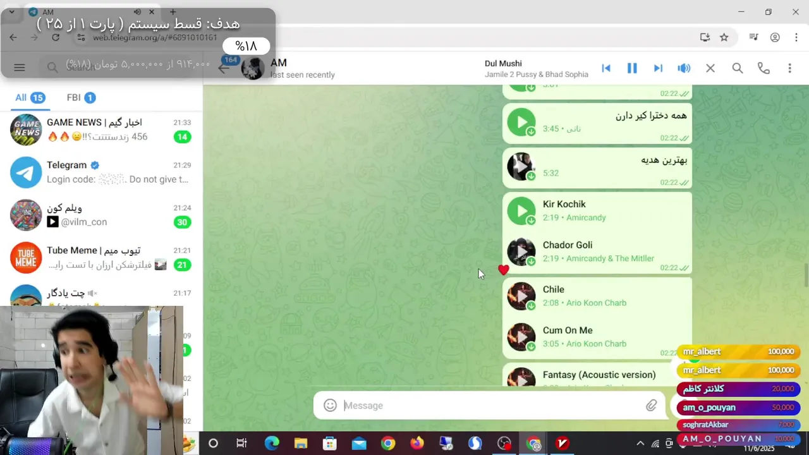Image resolution: width=809 pixels, height=455 pixels.
Task: Close the AM browser tab
Action: [152, 12]
